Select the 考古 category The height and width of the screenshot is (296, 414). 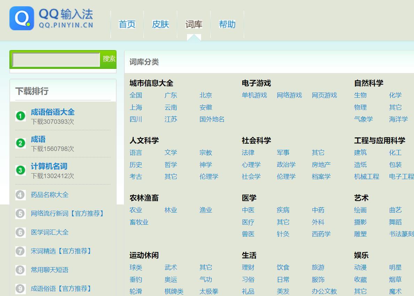coord(136,177)
